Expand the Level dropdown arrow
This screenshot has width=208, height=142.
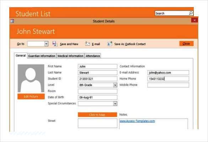click(x=115, y=85)
